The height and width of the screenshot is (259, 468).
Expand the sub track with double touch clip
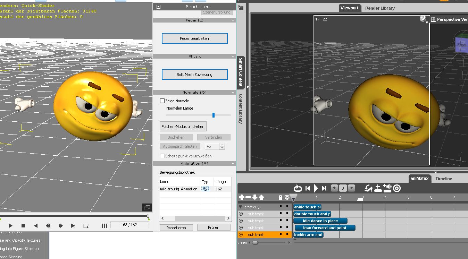point(241,214)
